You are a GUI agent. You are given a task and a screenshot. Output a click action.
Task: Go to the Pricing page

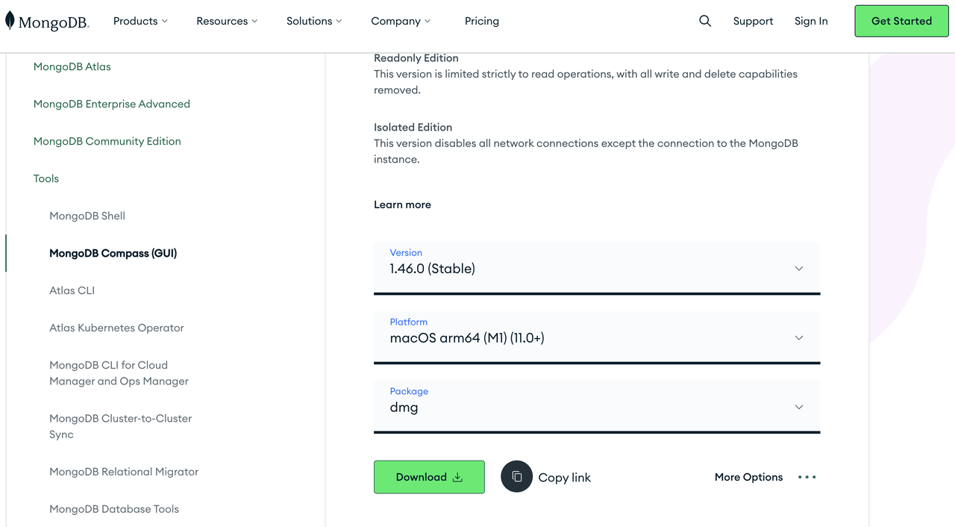(482, 21)
